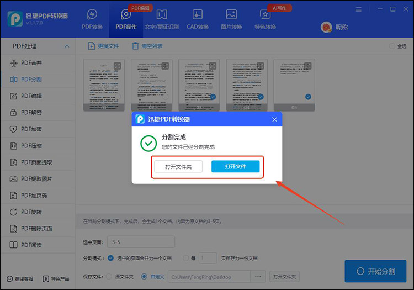Click the pages-per-document number field
This screenshot has height=290, width=414.
point(208,258)
